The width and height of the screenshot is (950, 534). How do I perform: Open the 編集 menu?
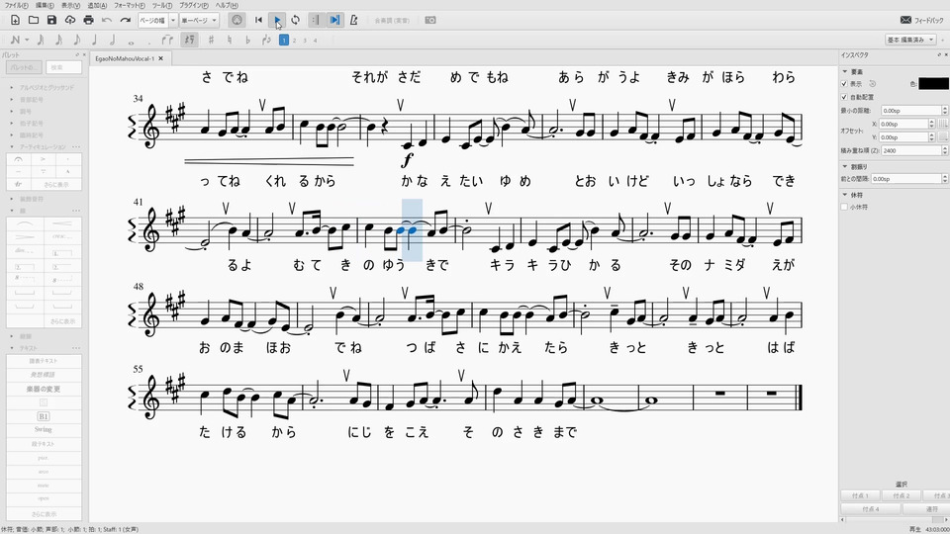coord(45,6)
